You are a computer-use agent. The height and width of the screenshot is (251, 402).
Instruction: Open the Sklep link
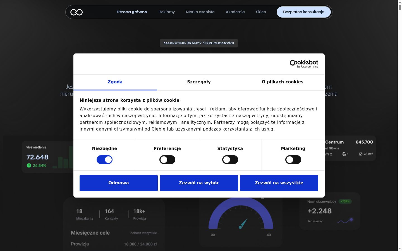tap(261, 12)
